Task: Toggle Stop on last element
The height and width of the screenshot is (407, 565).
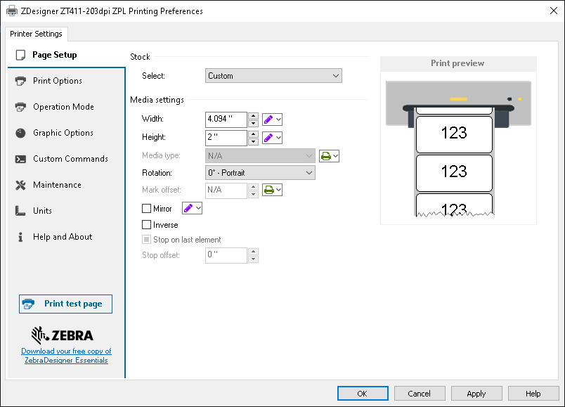Action: [147, 239]
